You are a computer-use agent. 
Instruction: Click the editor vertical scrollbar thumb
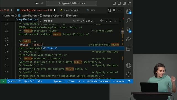[x=123, y=32]
